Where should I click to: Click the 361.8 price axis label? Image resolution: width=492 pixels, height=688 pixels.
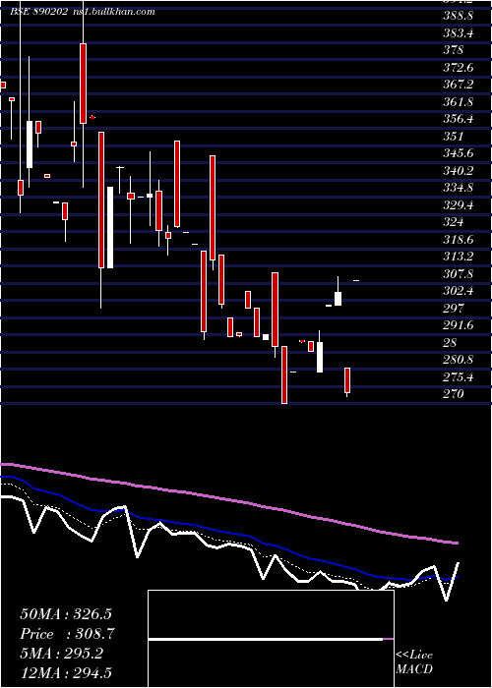point(459,102)
